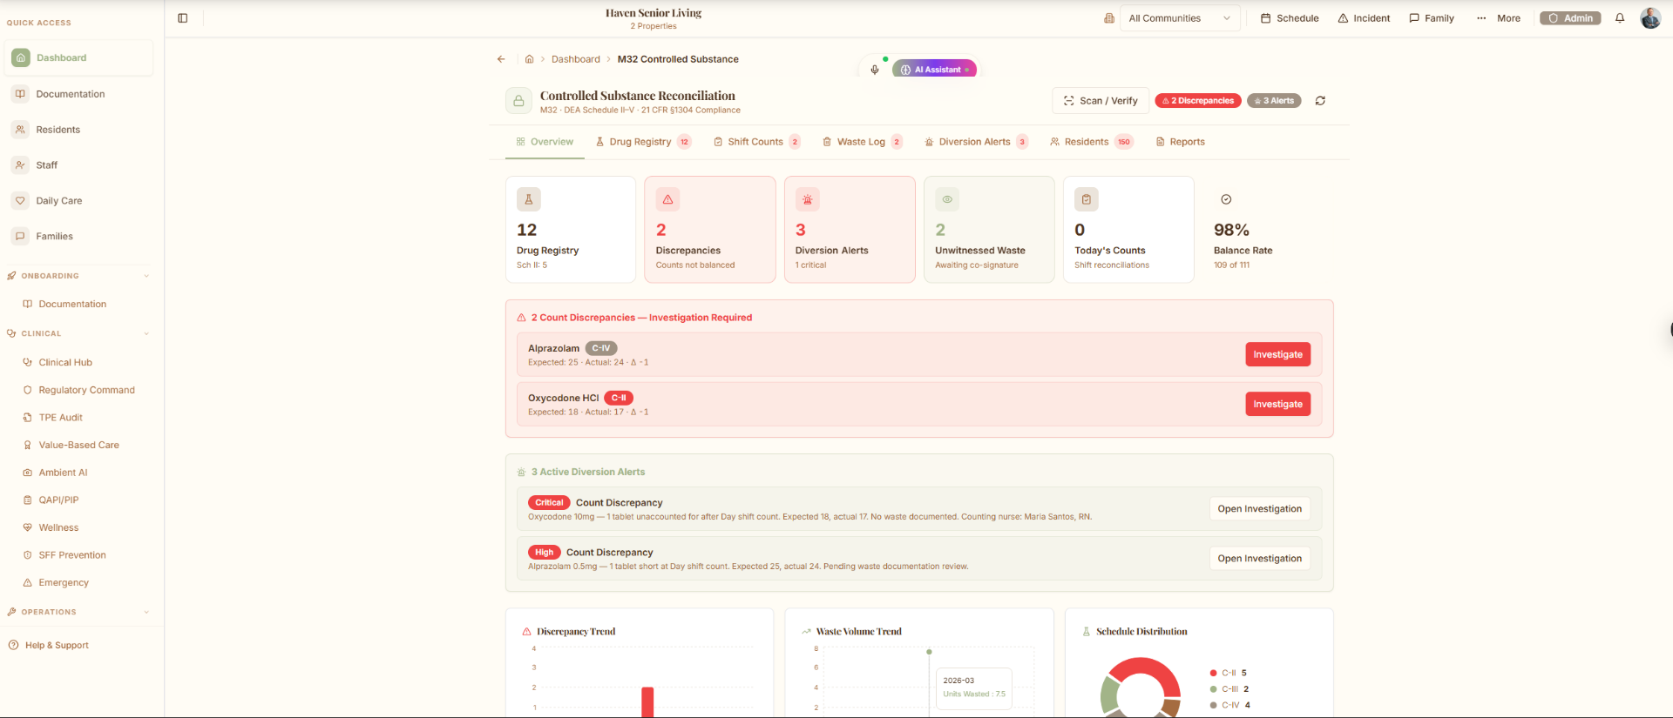The image size is (1673, 718).
Task: Expand the More menu
Action: click(1499, 18)
